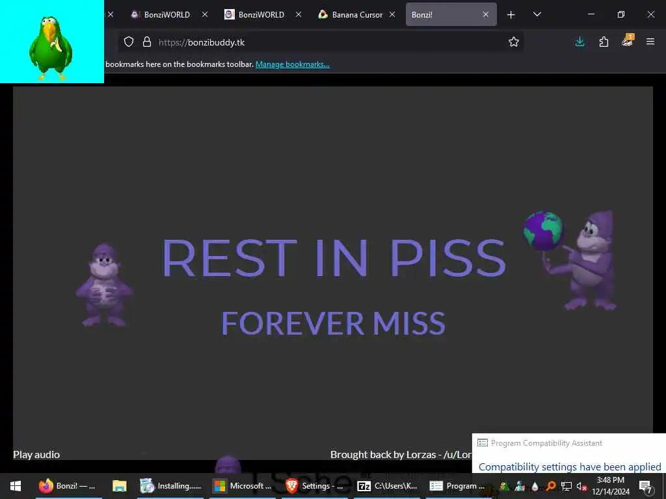This screenshot has height=499, width=666.
Task: Open the Installing... taskbar item
Action: [x=171, y=486]
